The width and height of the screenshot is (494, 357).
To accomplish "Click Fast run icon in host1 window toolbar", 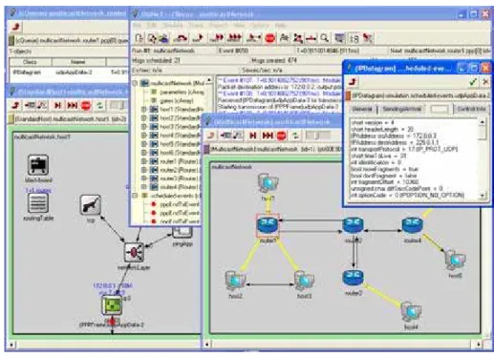I will (73, 105).
